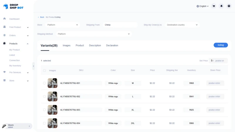Click Store Price field for SKU -003
This screenshot has width=235, height=132.
tap(215, 110)
